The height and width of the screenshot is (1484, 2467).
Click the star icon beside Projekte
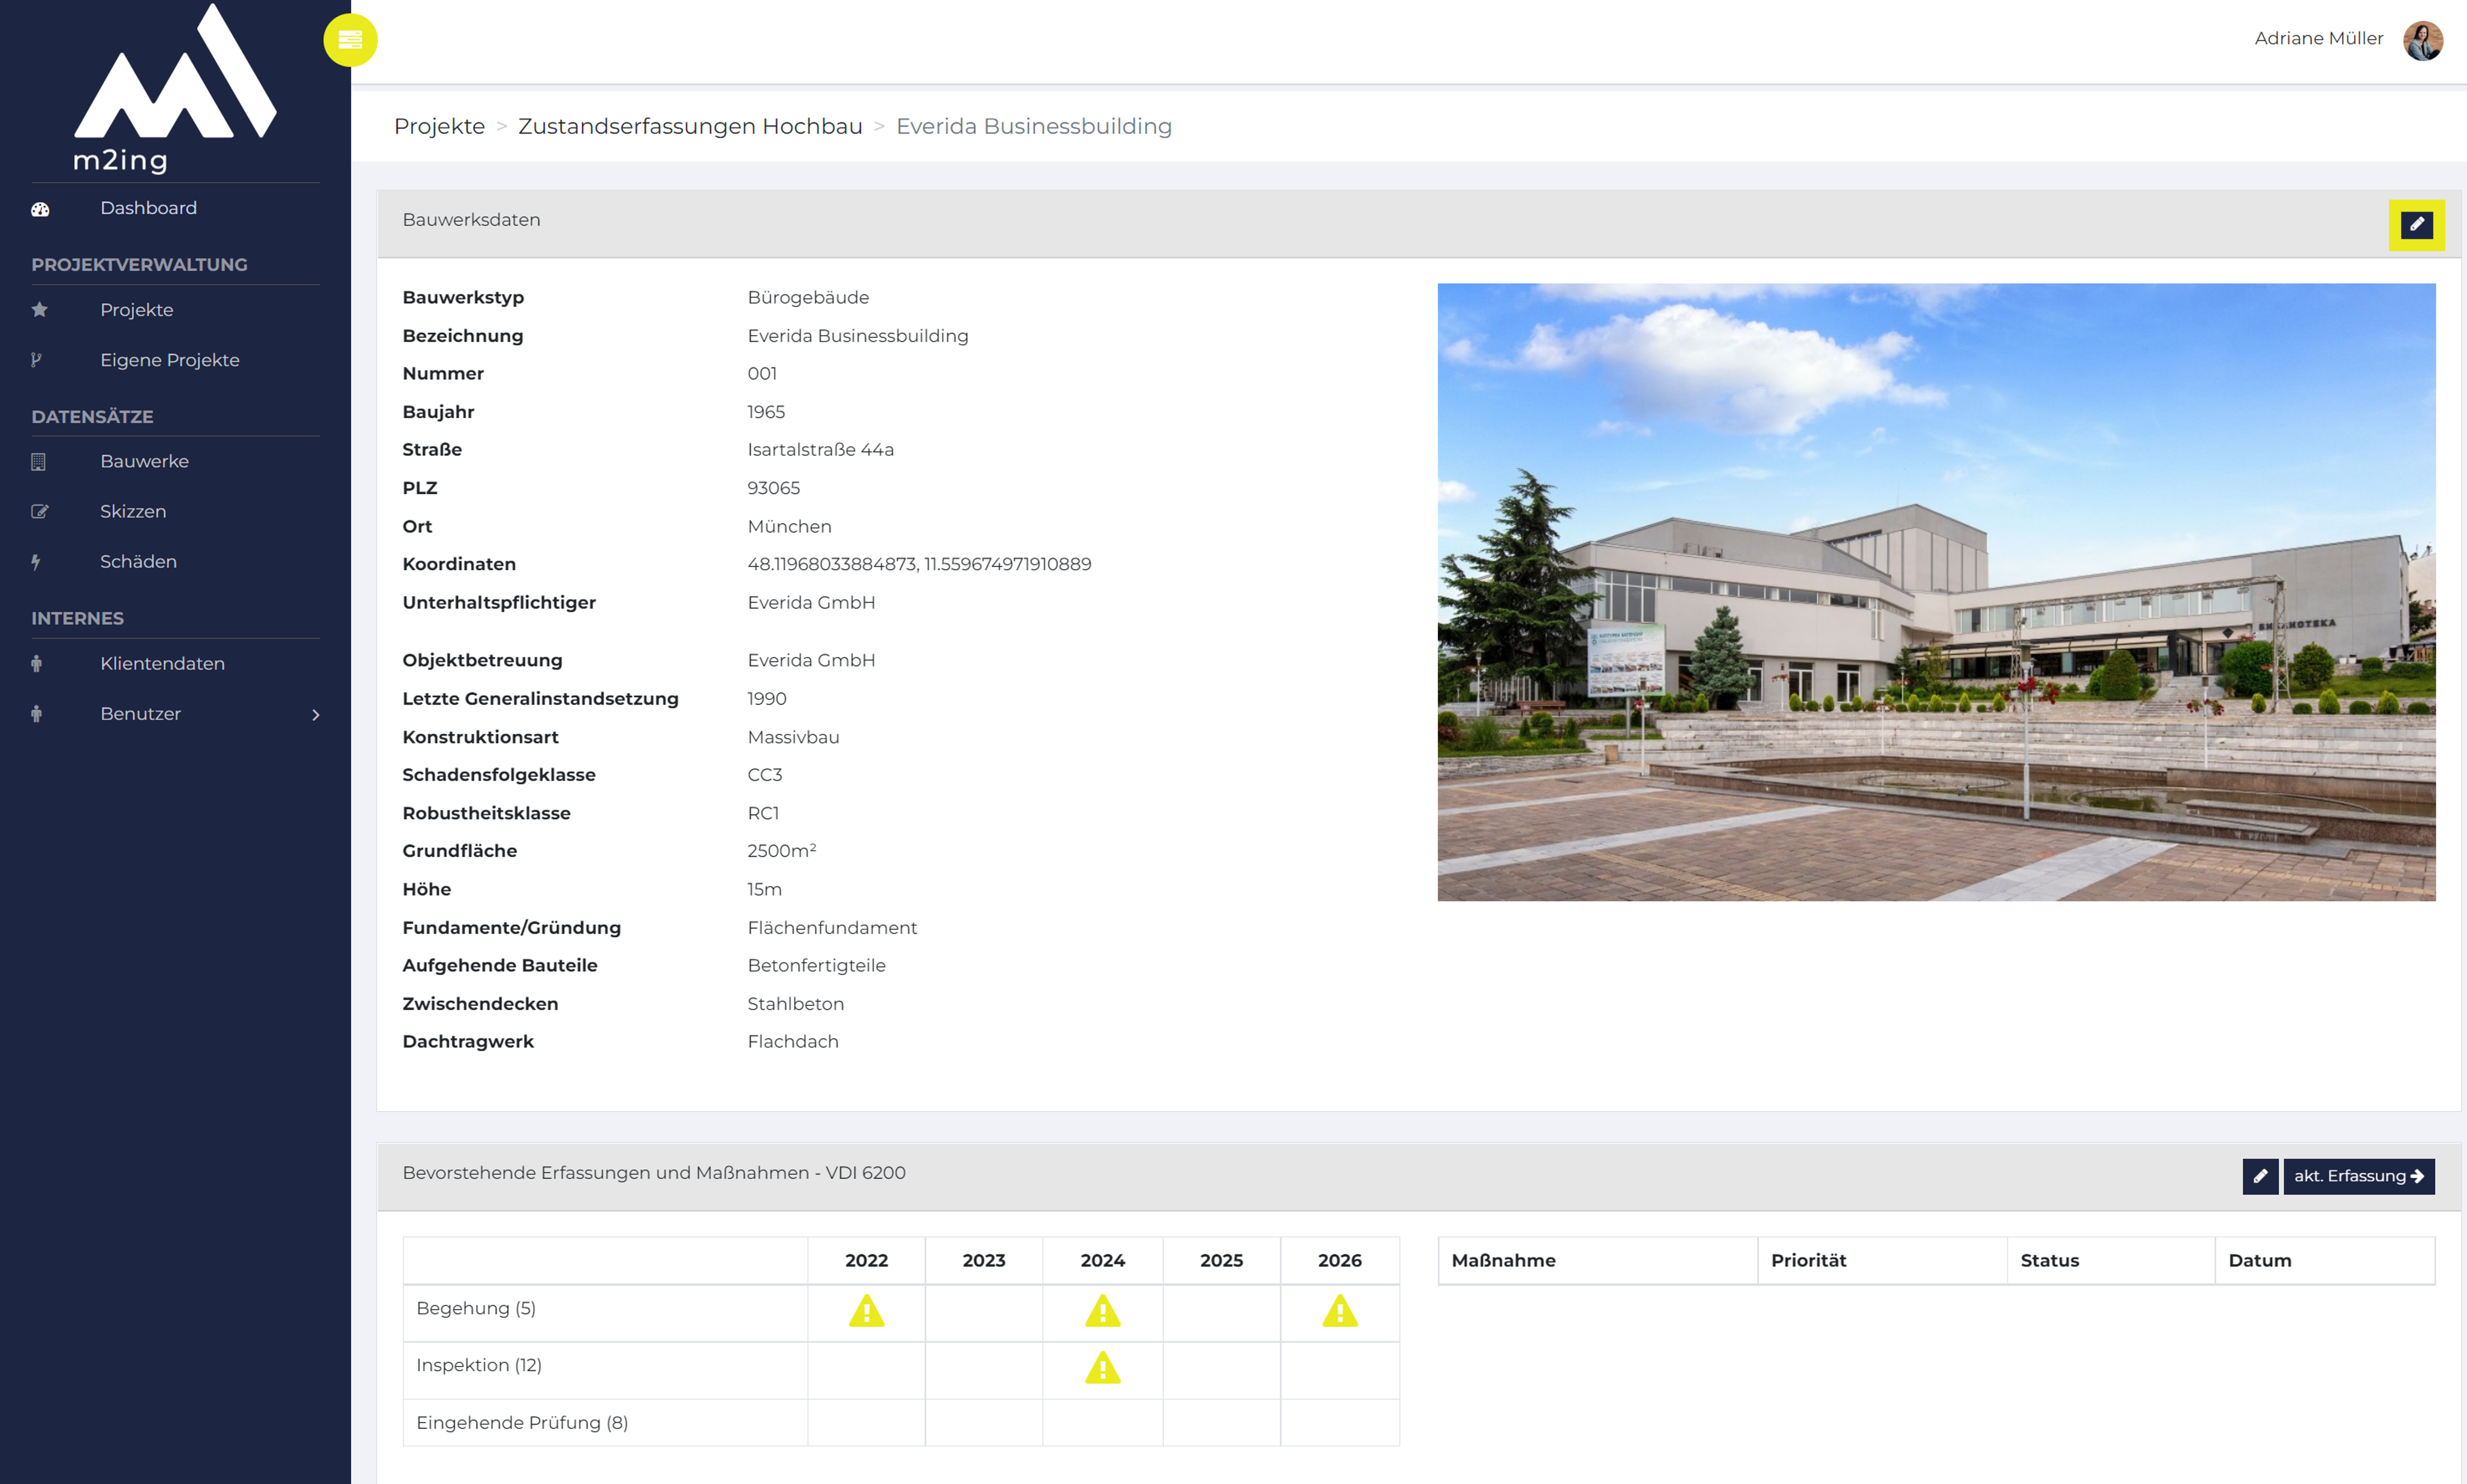[40, 310]
